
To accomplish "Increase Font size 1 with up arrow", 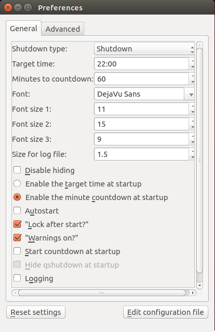I will point(192,106).
